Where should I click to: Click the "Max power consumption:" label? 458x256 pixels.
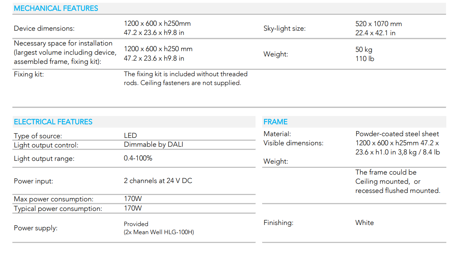click(54, 199)
